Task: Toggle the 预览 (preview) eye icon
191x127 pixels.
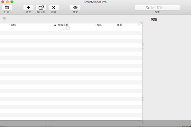Action: pyautogui.click(x=75, y=7)
